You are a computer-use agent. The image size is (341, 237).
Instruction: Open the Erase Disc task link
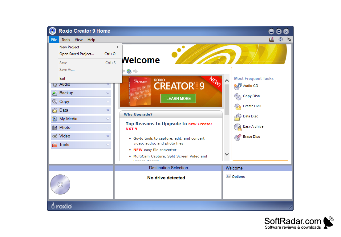pyautogui.click(x=251, y=137)
